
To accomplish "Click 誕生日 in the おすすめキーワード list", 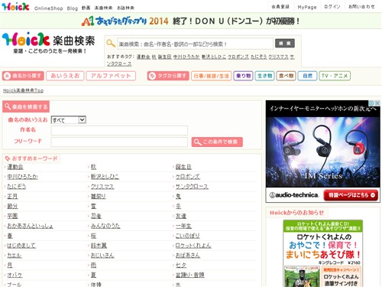I will (183, 167).
